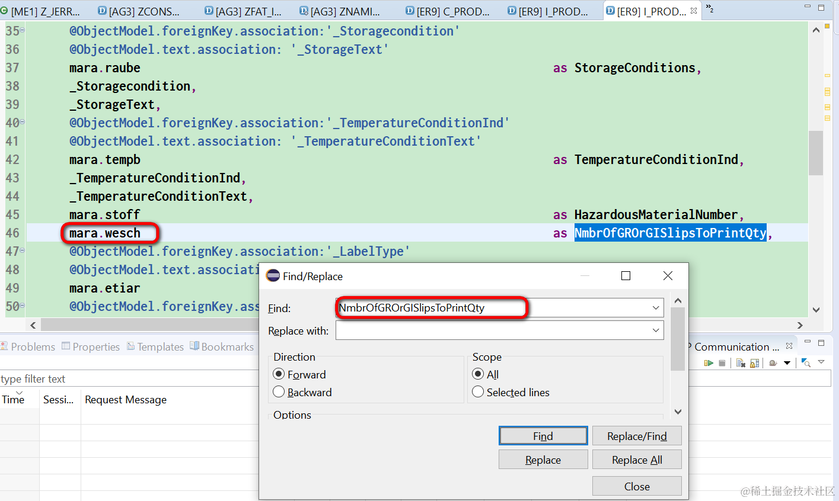Maximize the editor area pane
The width and height of the screenshot is (839, 501).
[x=821, y=7]
